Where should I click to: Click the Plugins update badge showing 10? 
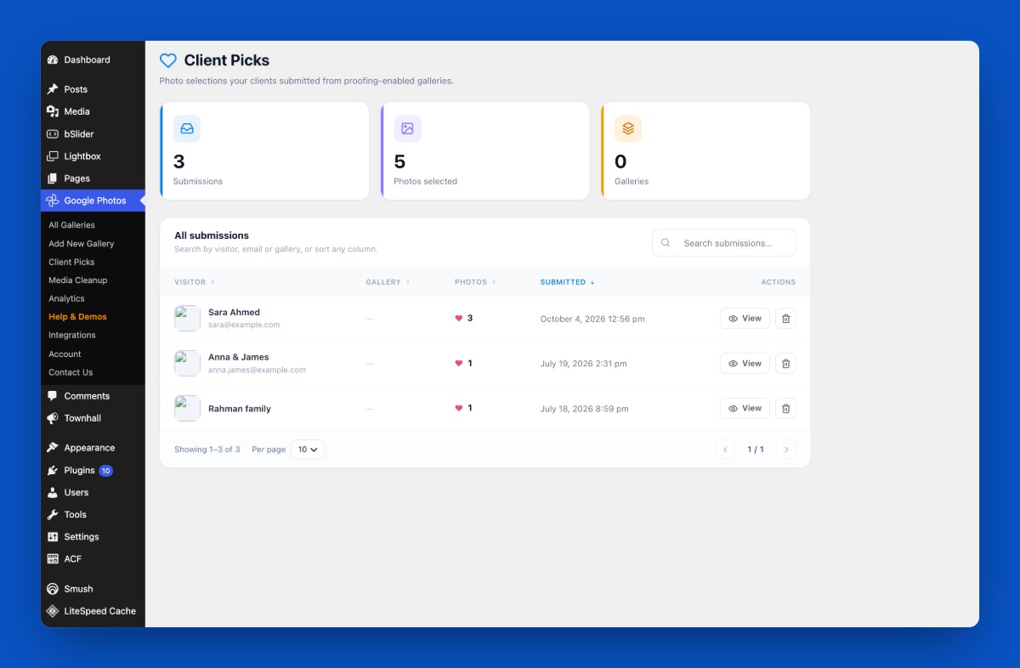point(105,471)
